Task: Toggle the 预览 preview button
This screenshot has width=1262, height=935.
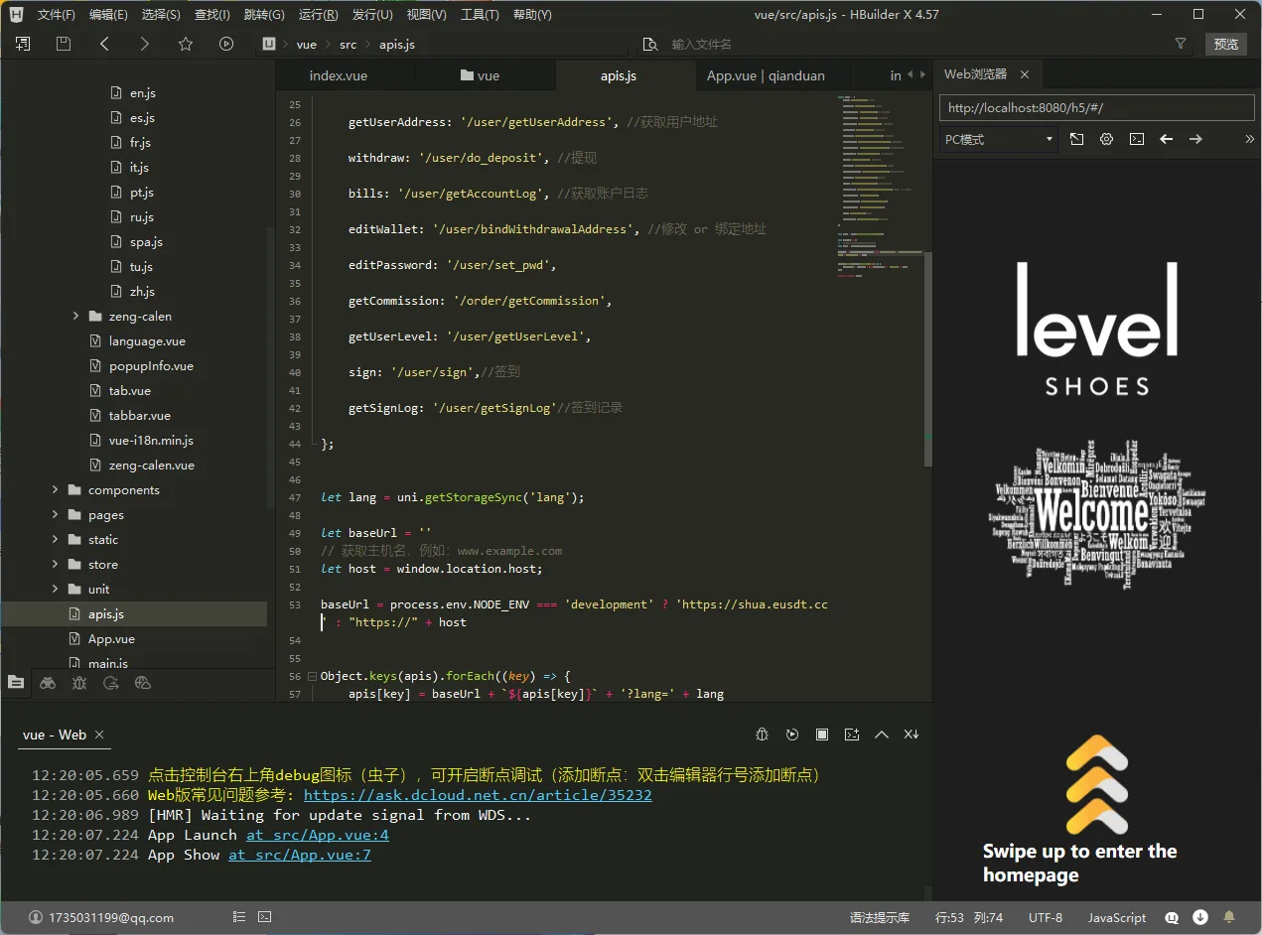Action: click(1226, 44)
